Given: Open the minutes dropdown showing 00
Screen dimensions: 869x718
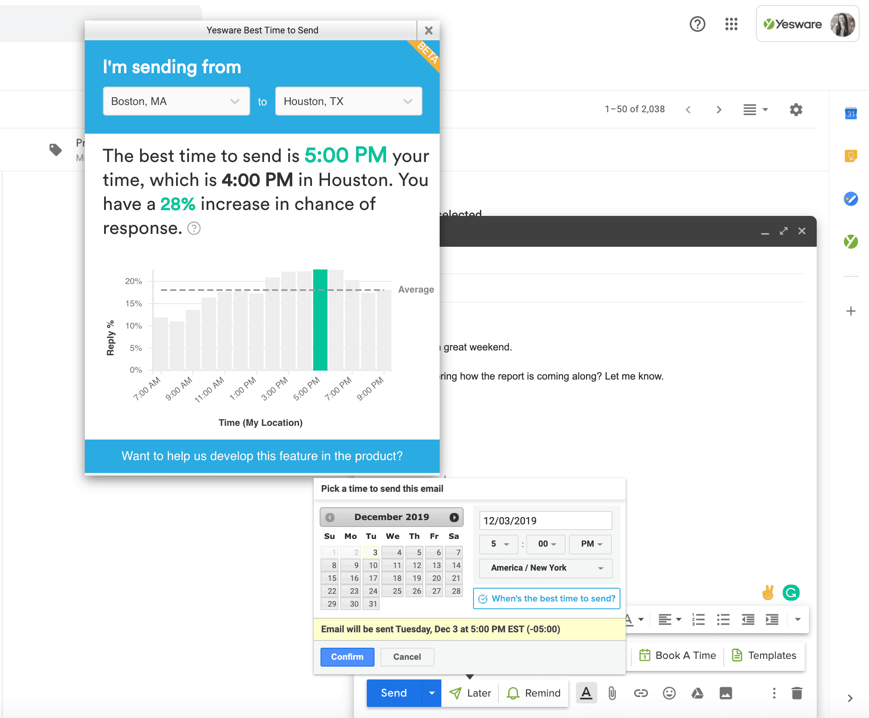Looking at the screenshot, I should click(546, 544).
